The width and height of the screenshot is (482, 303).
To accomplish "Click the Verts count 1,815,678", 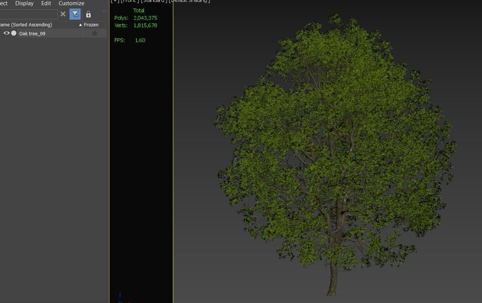I will click(x=145, y=25).
